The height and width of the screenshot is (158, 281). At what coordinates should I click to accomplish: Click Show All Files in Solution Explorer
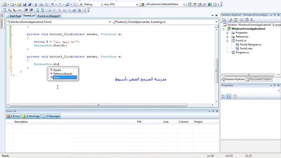click(x=231, y=20)
